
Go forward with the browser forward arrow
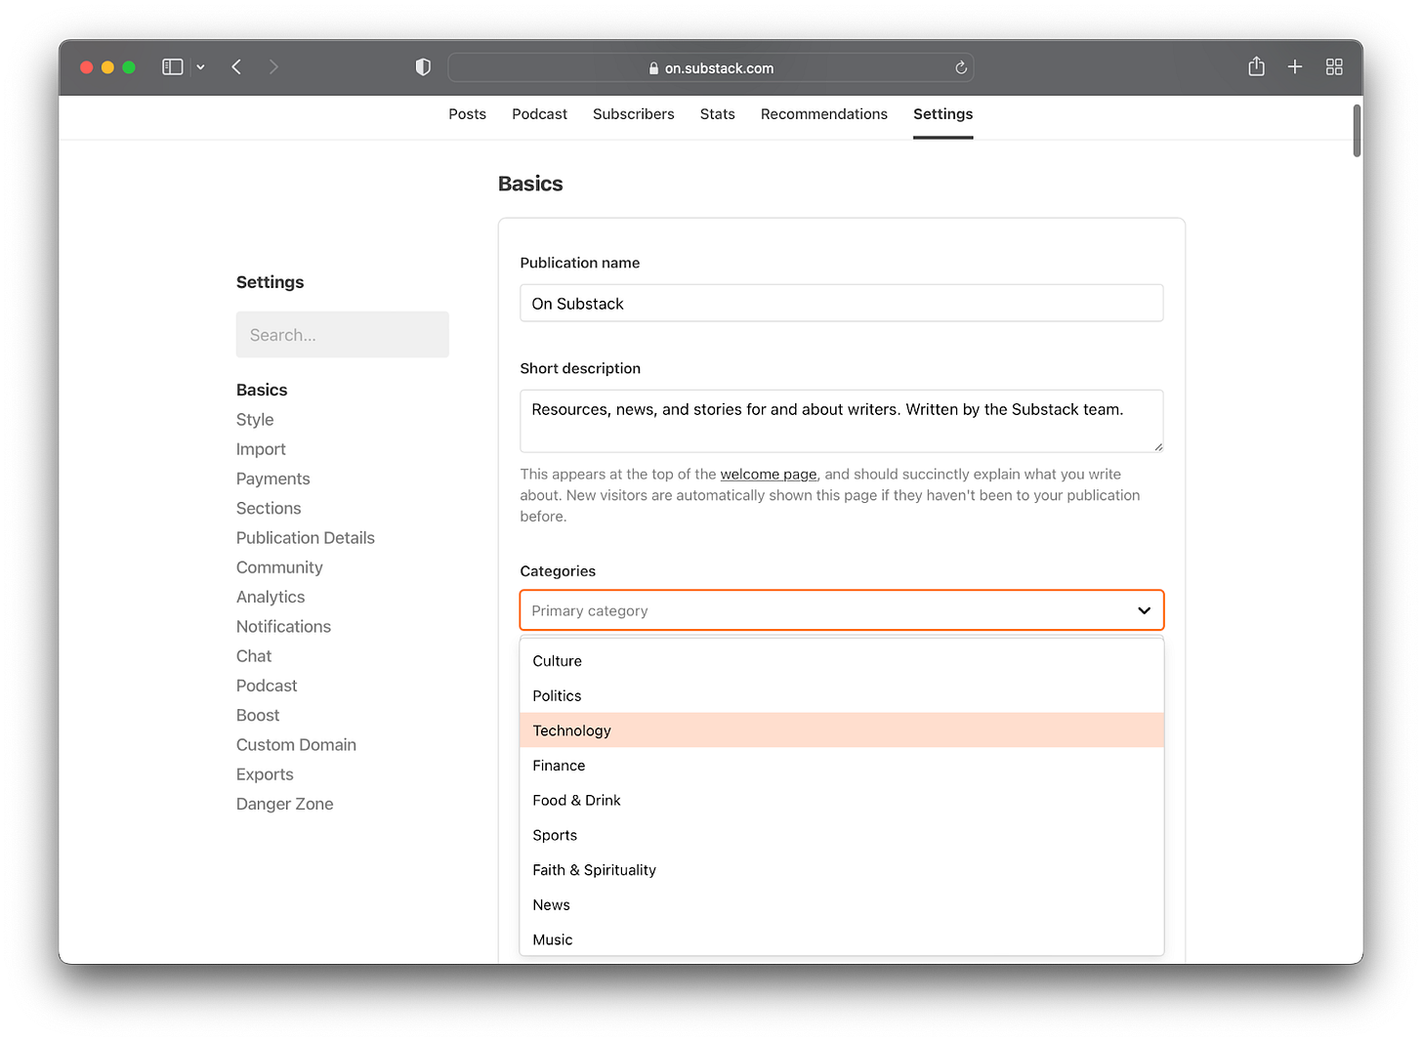click(273, 67)
